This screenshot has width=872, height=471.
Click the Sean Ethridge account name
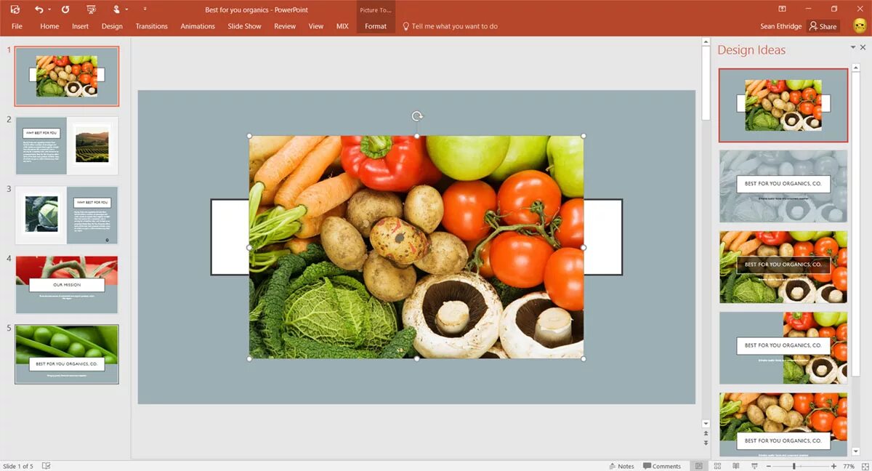(780, 26)
